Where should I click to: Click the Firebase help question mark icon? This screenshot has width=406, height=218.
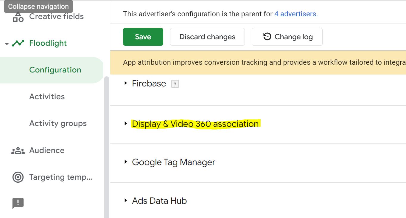[x=175, y=84]
